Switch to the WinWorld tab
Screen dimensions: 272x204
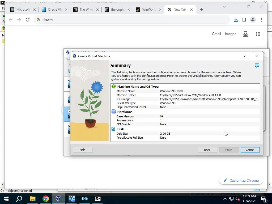pyautogui.click(x=148, y=10)
